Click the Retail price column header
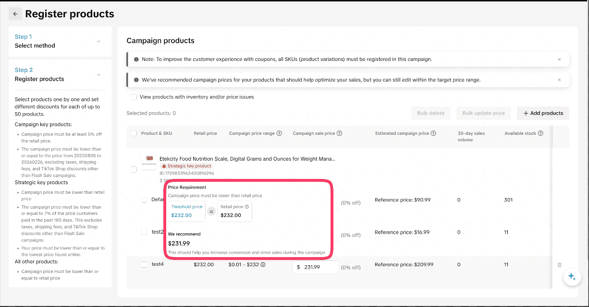The image size is (589, 307). 205,133
